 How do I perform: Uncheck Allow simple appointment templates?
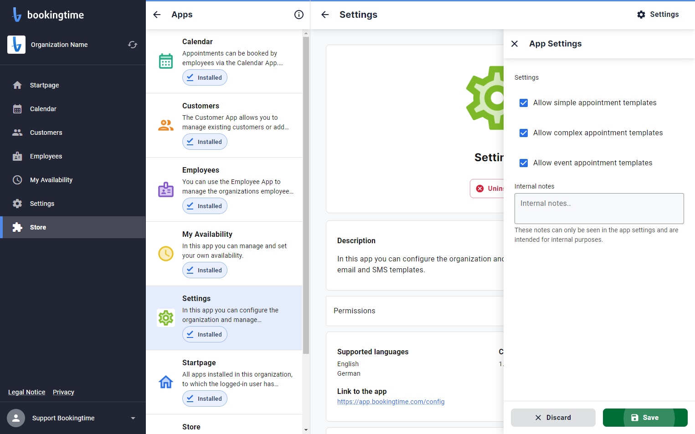[x=524, y=103]
